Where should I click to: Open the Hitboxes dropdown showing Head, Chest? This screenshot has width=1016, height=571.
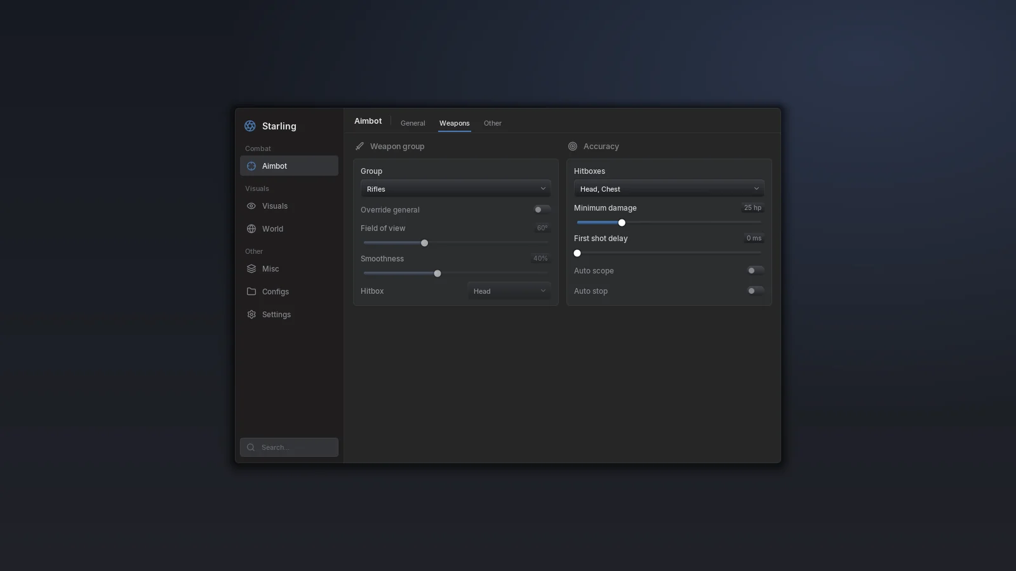669,189
